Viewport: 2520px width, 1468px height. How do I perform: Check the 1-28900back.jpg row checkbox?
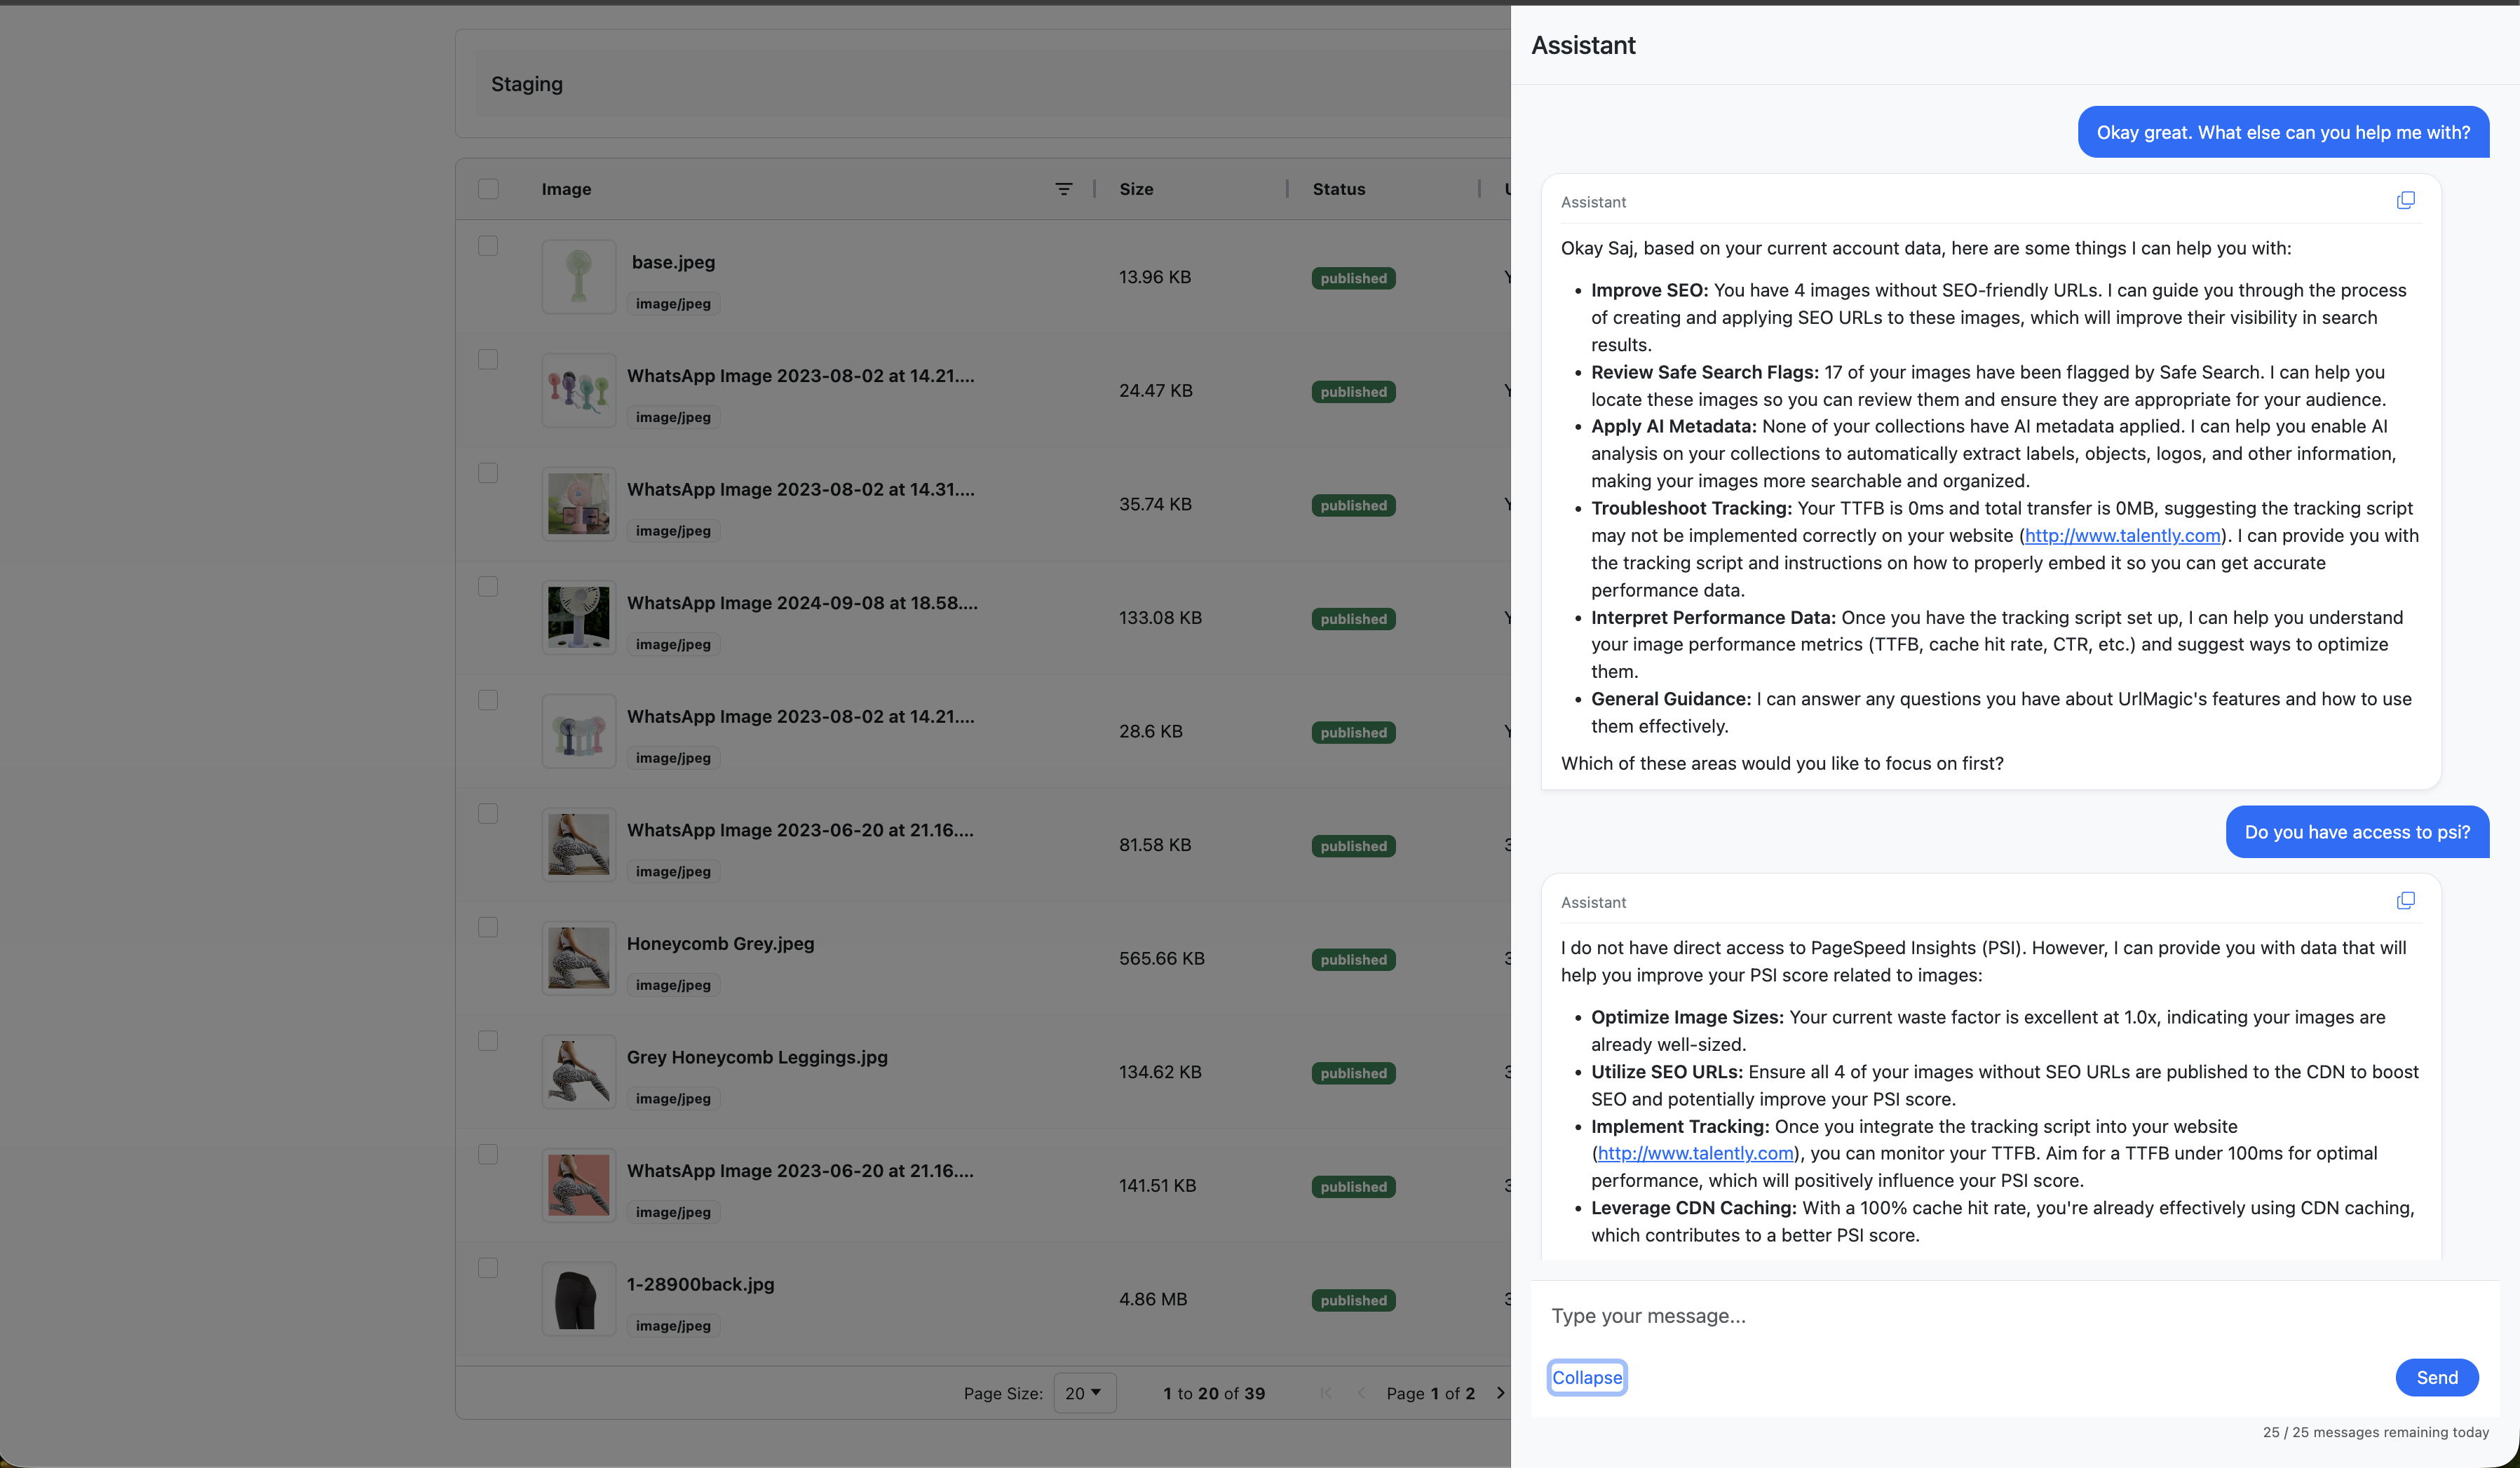pos(488,1268)
